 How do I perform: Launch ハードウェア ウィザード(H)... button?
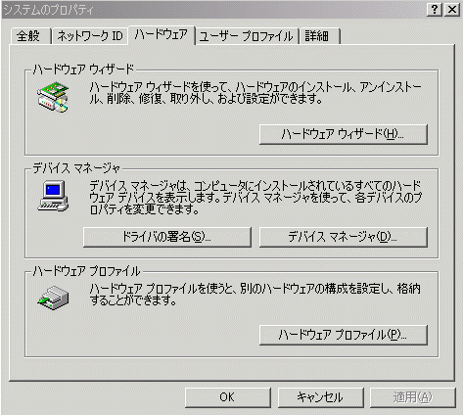pyautogui.click(x=344, y=134)
